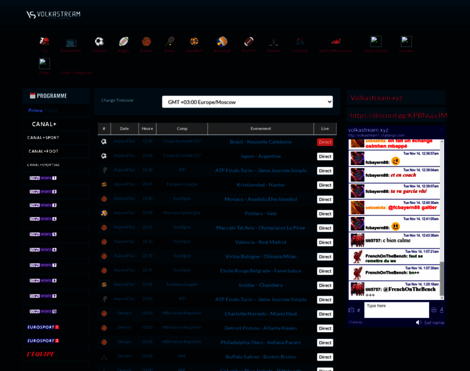Click the Volkastream logo

point(53,14)
